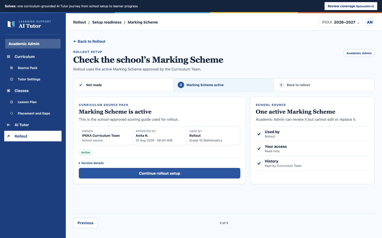This screenshot has height=238, width=382.
Task: Click the Academic Admin role pill
Action: [x=359, y=53]
